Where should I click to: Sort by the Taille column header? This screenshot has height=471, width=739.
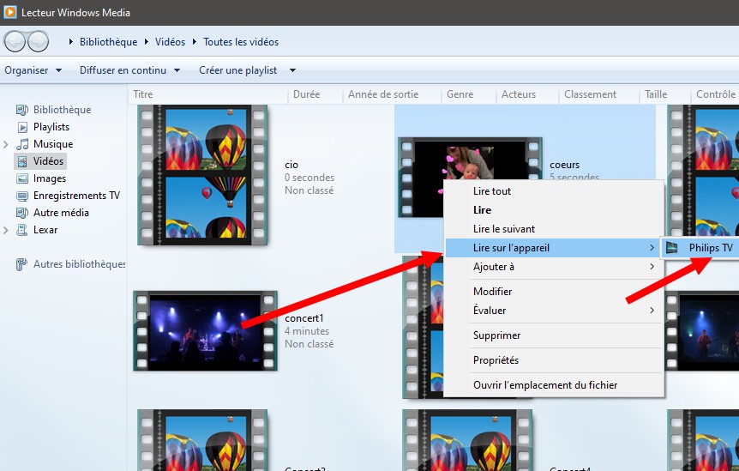pyautogui.click(x=665, y=94)
